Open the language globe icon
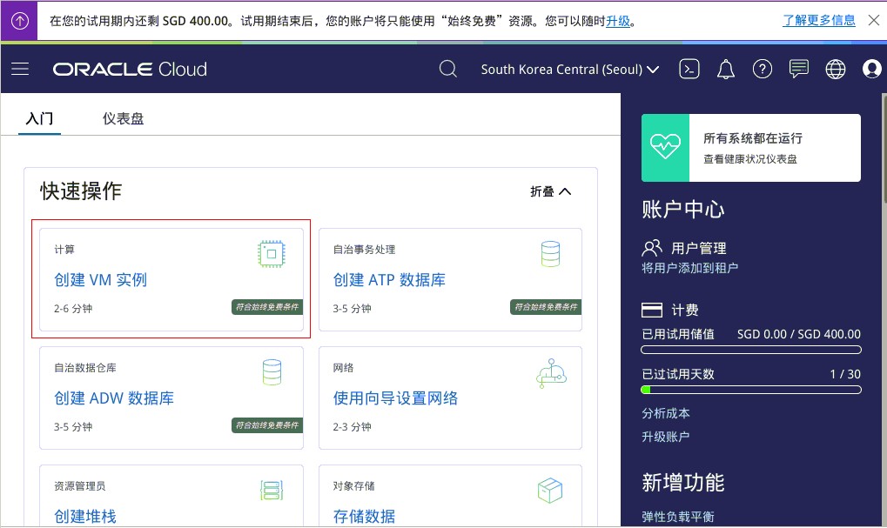Image resolution: width=887 pixels, height=528 pixels. coord(835,69)
